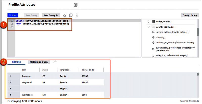The image size is (202, 104).
Task: Click the city column header
Action: tap(24, 70)
